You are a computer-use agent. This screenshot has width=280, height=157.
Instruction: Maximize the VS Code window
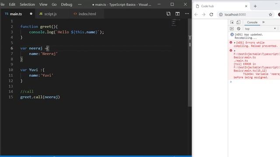click(x=172, y=4)
